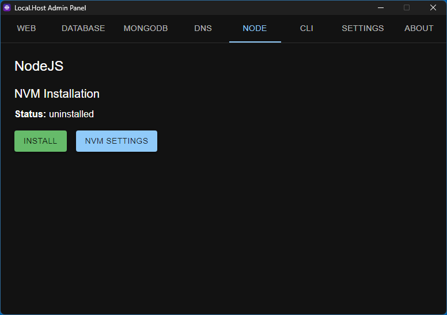The height and width of the screenshot is (315, 447).
Task: Show the ABOUT tab
Action: pos(419,29)
